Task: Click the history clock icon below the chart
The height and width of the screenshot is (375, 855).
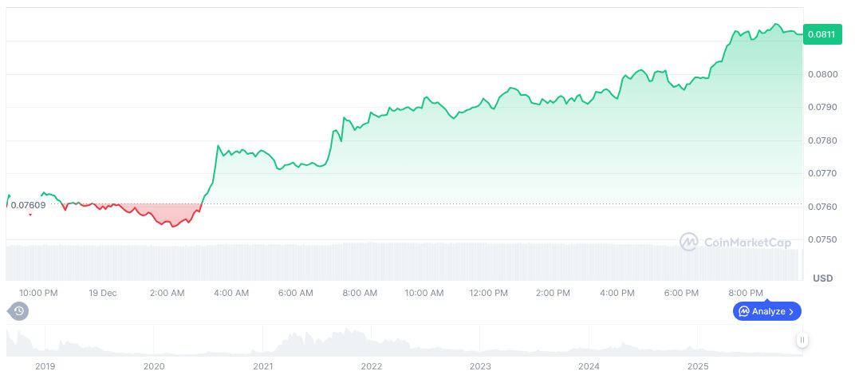Action: coord(18,311)
